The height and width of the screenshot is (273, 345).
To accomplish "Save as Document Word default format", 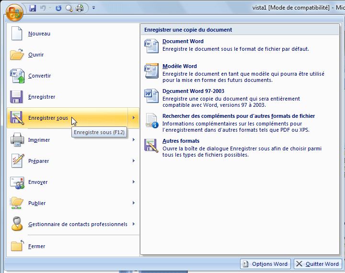I will (x=240, y=45).
